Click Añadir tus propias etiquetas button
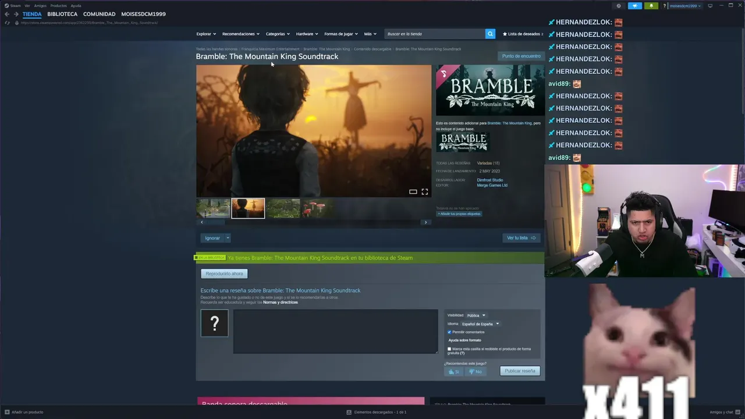Image resolution: width=745 pixels, height=419 pixels. pyautogui.click(x=459, y=214)
